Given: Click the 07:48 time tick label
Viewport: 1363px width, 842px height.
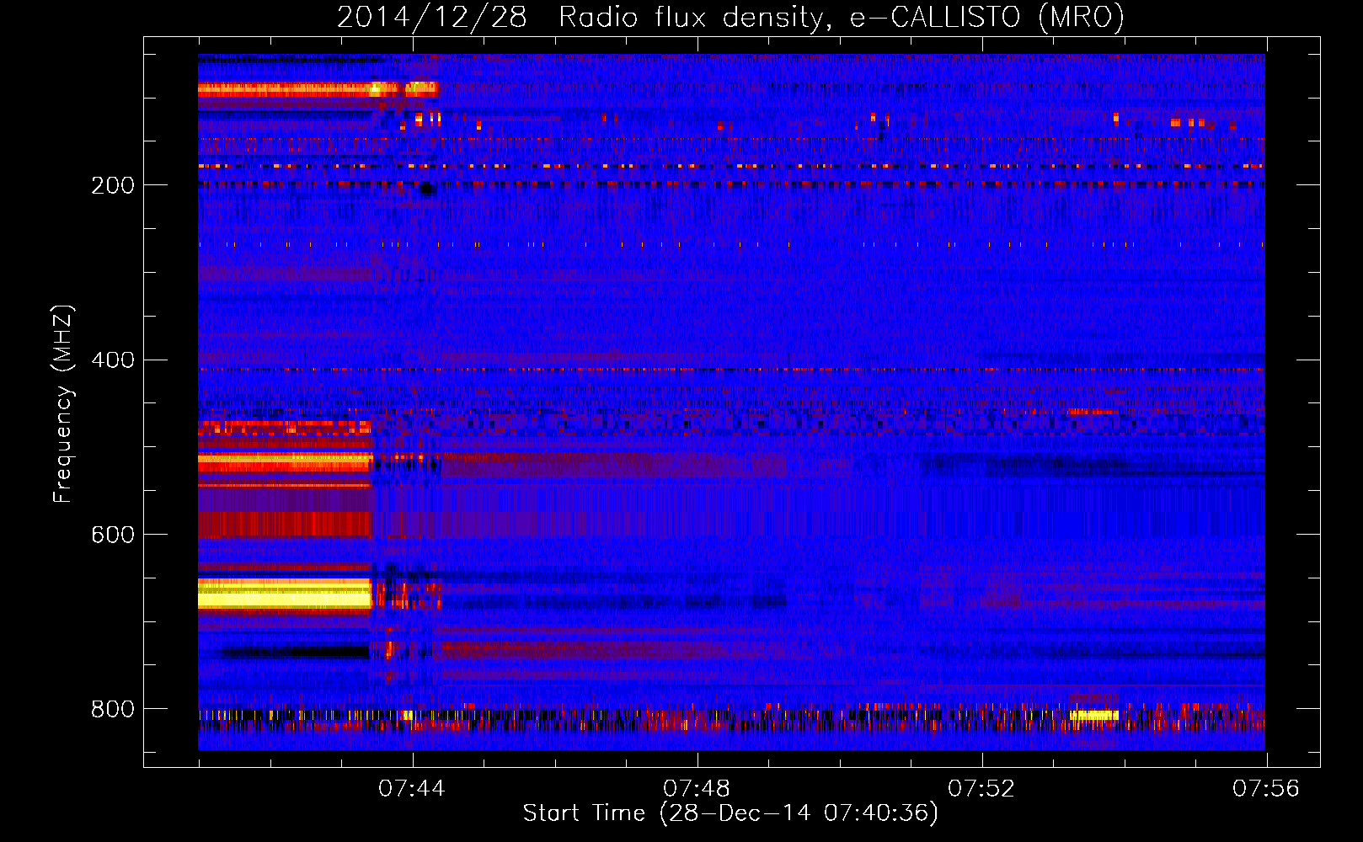Looking at the screenshot, I should click(697, 789).
